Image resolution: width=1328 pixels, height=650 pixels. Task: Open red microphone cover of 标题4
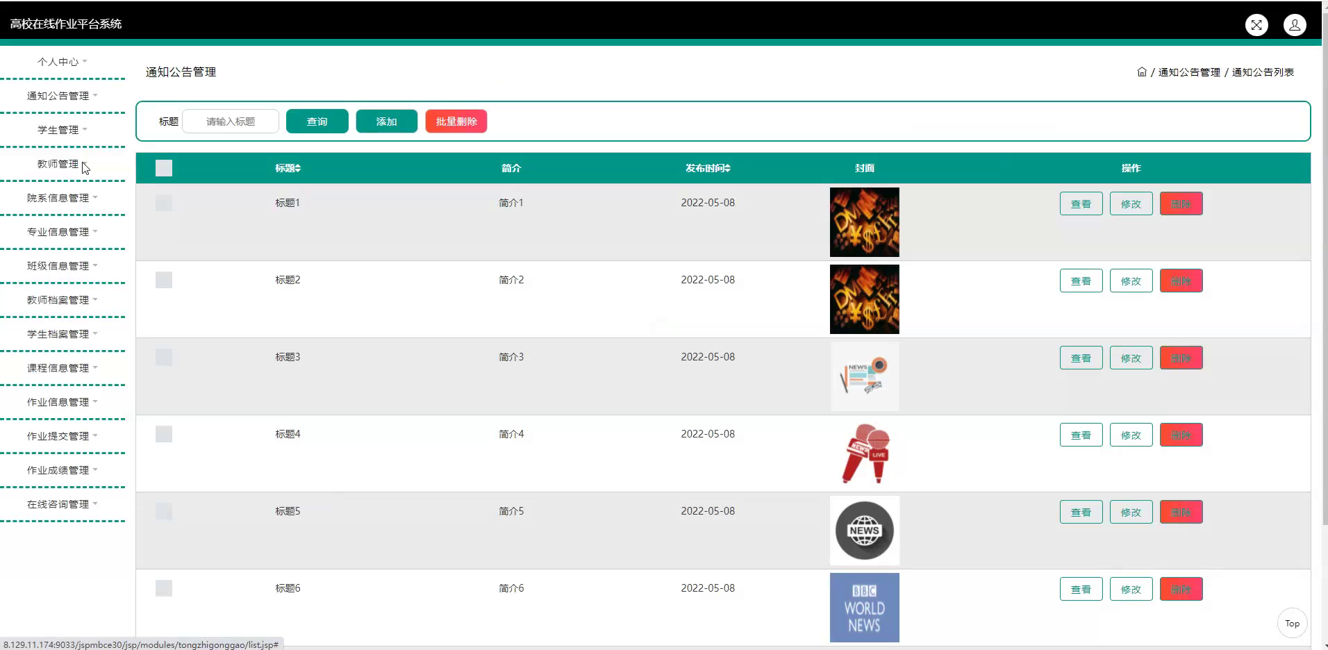click(x=865, y=453)
